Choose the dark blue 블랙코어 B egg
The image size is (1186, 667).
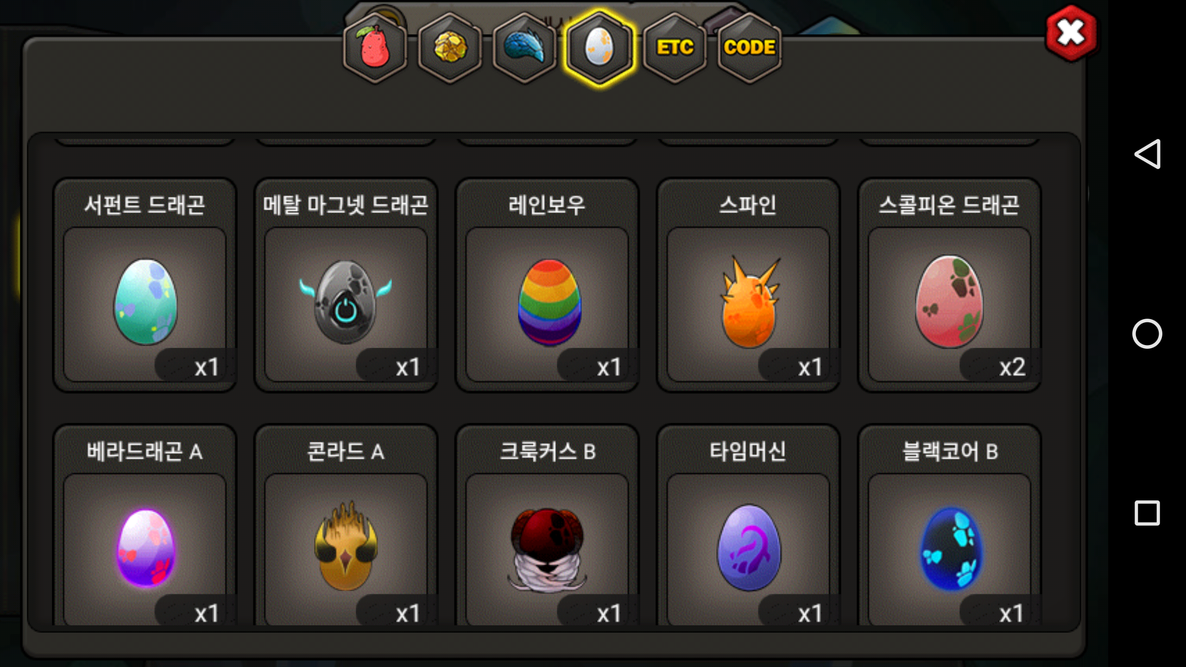[949, 526]
